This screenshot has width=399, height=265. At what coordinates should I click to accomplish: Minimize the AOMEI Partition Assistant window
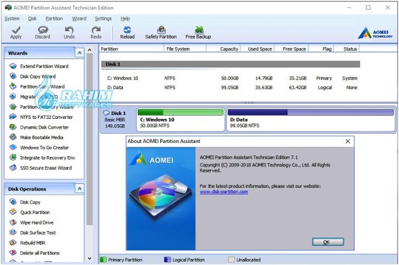[x=349, y=7]
